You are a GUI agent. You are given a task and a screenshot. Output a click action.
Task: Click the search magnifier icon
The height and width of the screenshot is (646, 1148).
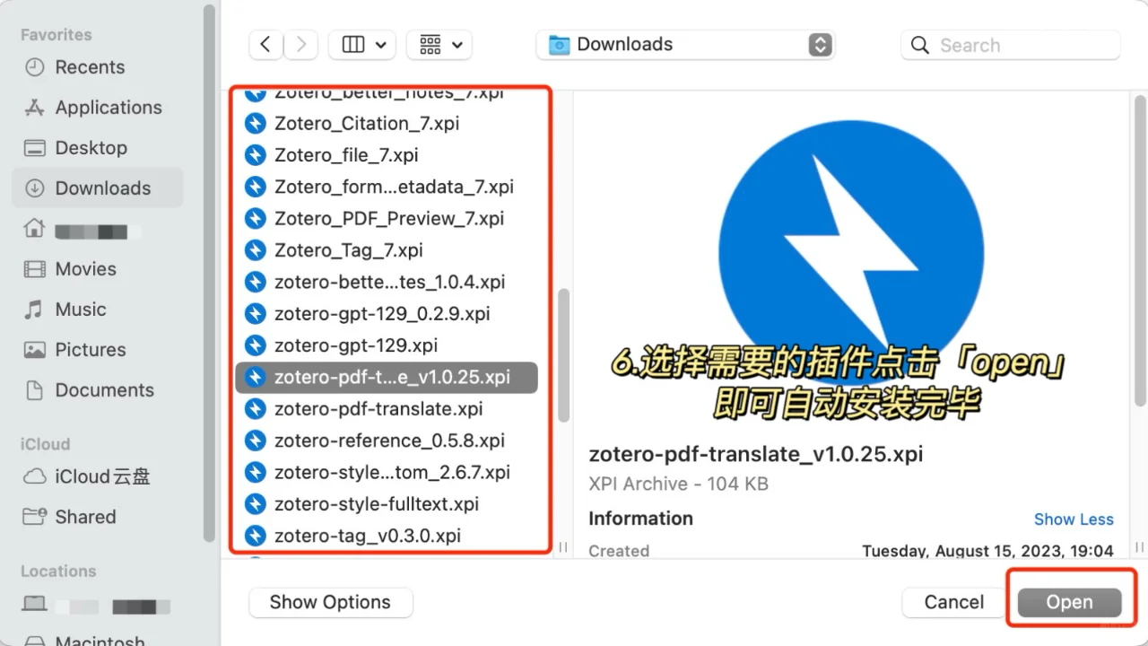[920, 45]
